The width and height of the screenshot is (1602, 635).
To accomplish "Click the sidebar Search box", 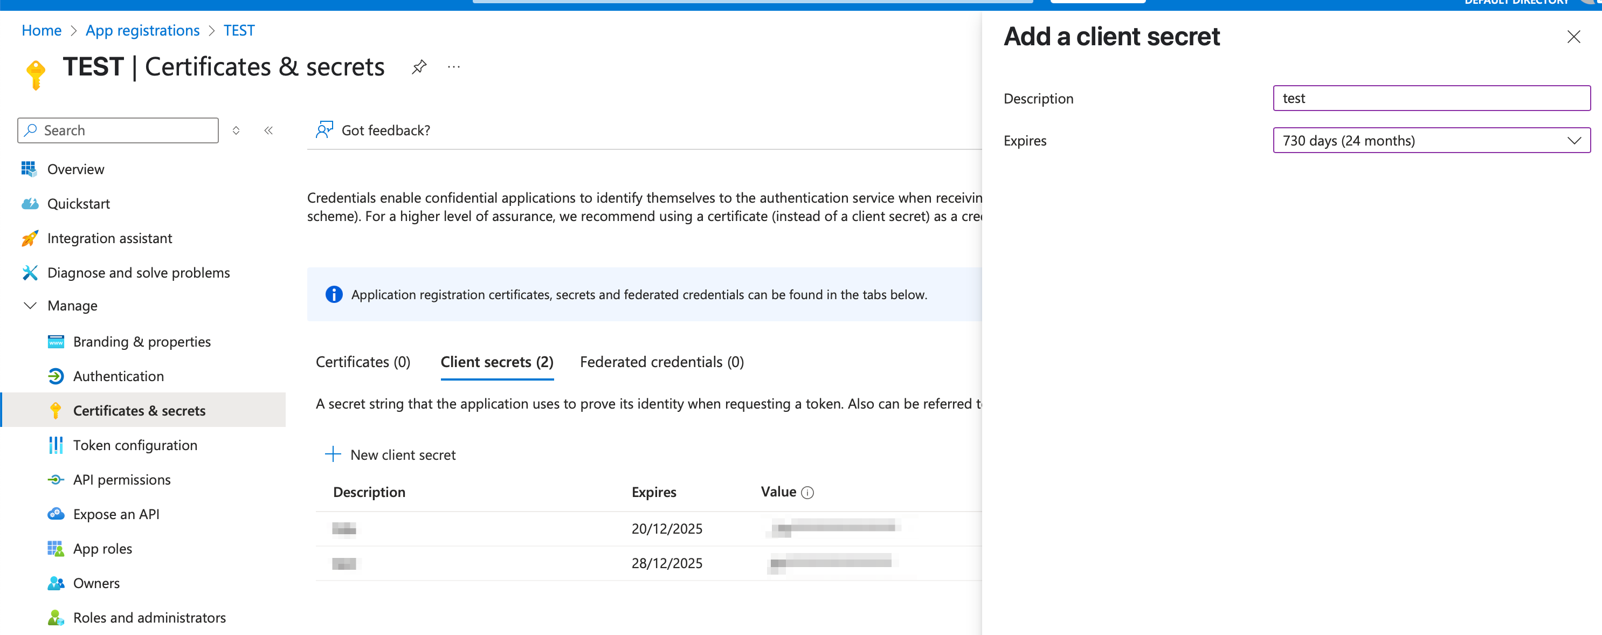I will (x=118, y=130).
